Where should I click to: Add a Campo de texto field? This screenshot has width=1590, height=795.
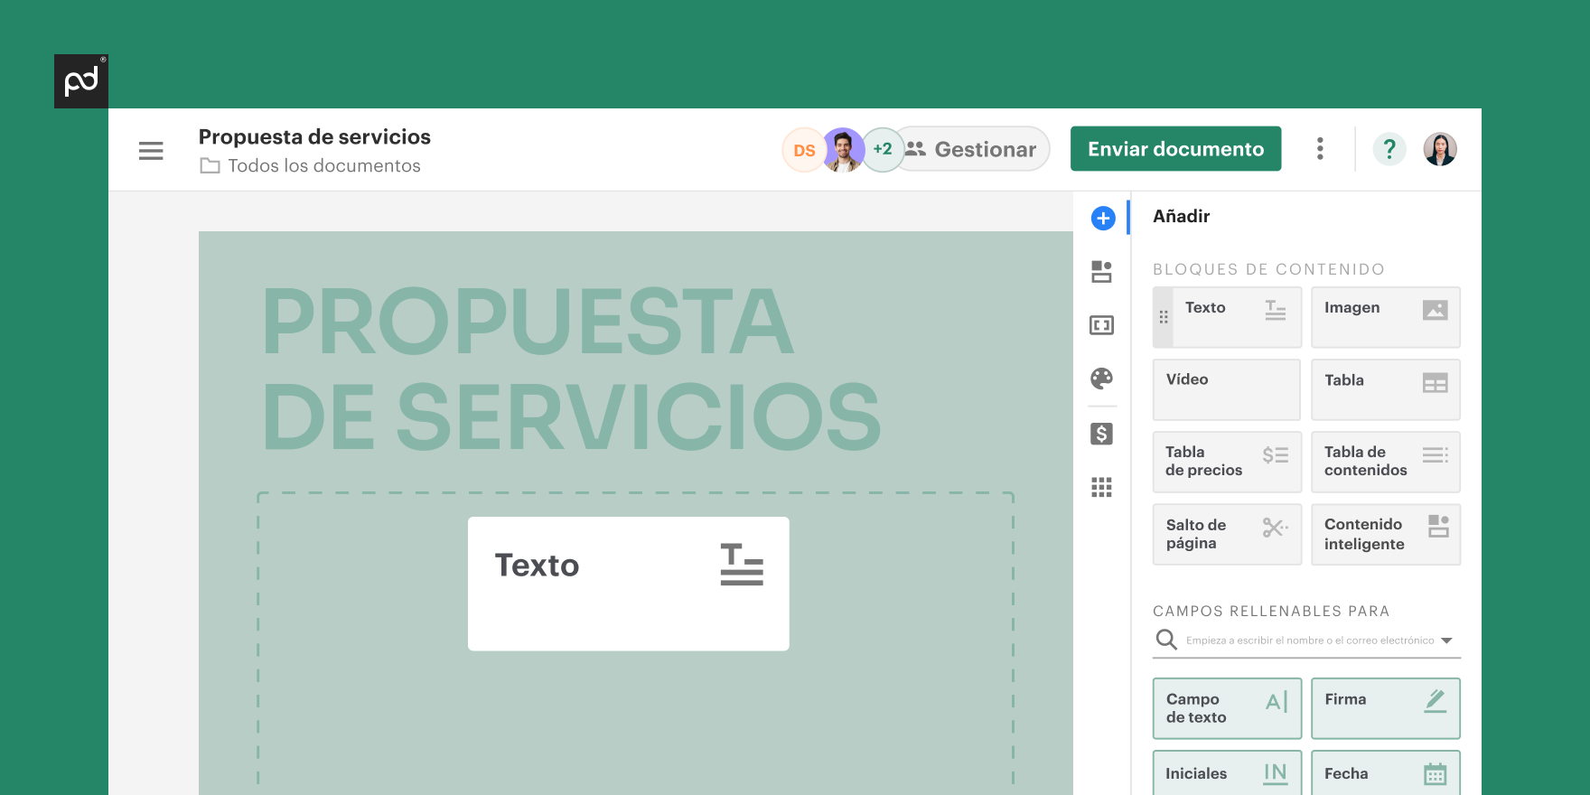(1227, 708)
